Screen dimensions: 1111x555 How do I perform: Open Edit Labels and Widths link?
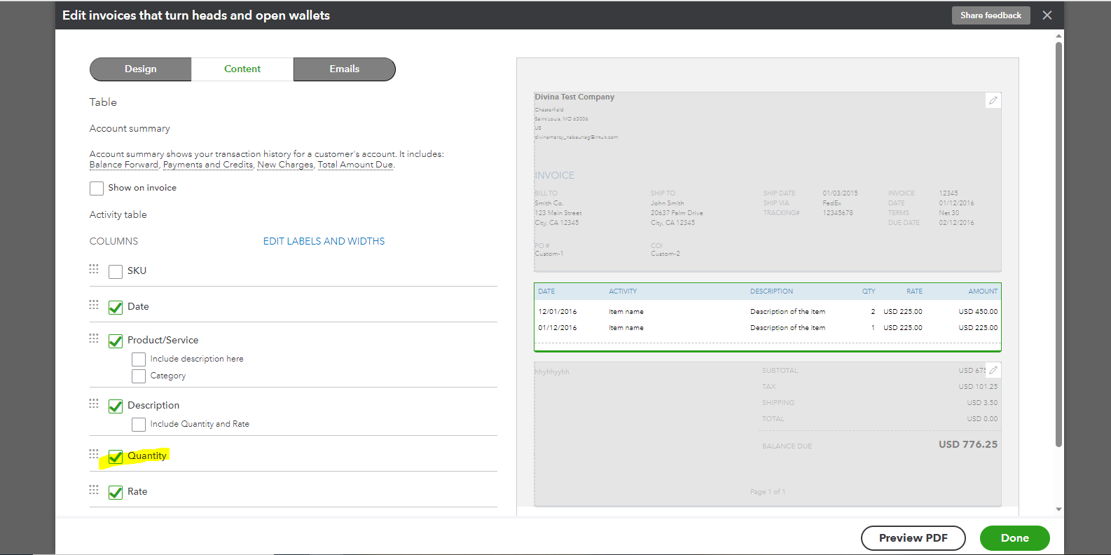pos(324,241)
